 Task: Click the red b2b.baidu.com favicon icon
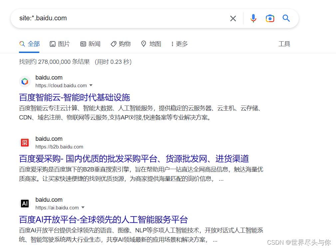pyautogui.click(x=25, y=143)
